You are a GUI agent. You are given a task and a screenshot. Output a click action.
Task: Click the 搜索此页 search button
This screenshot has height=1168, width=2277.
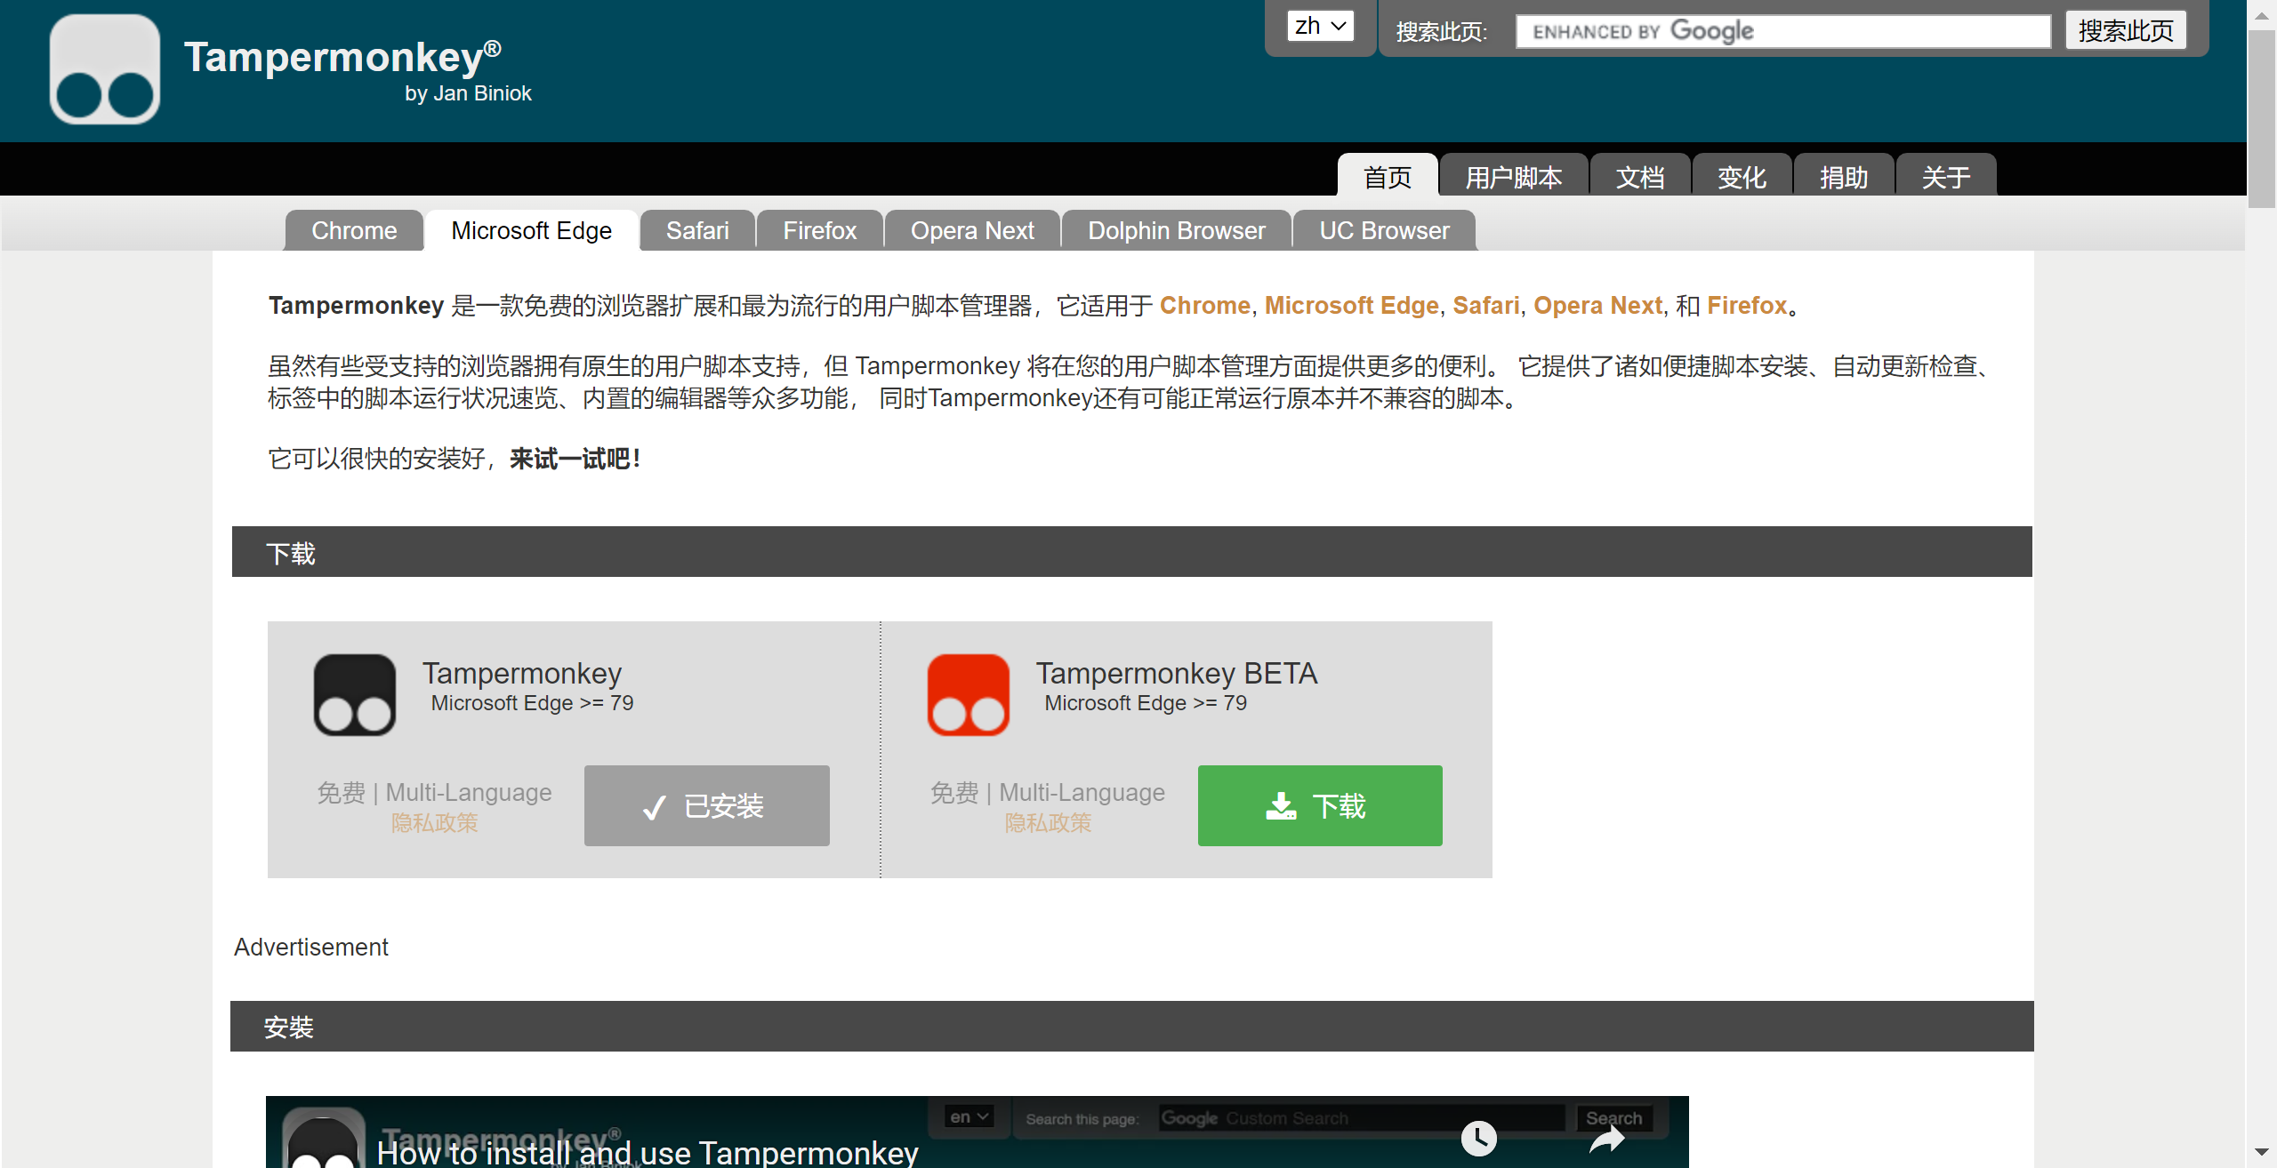pyautogui.click(x=2126, y=31)
